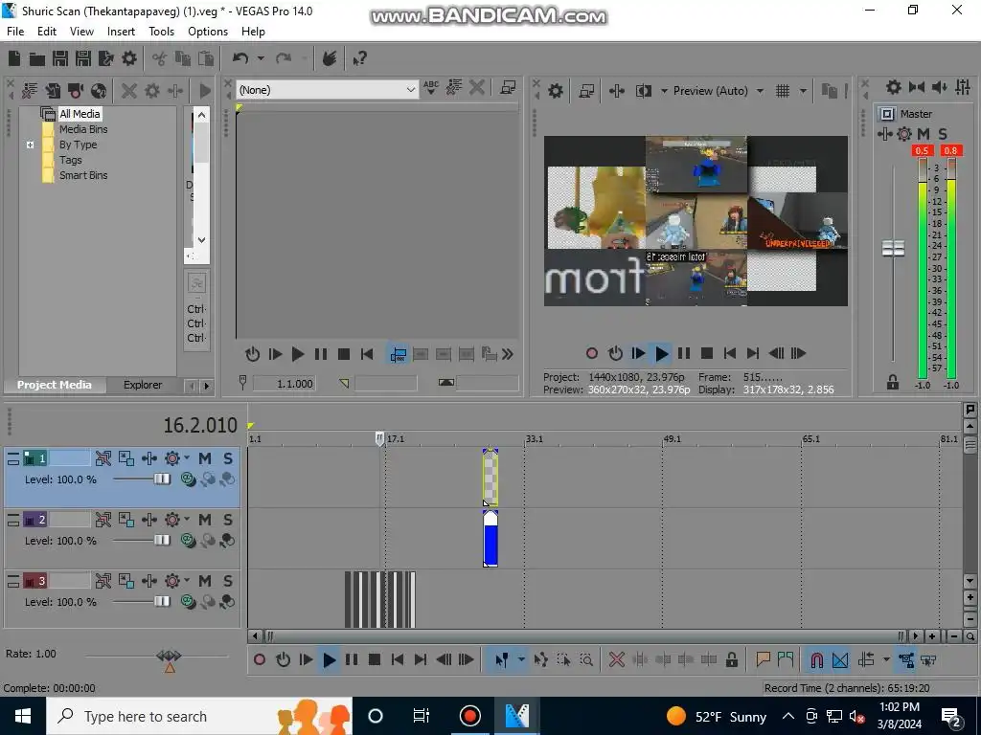
Task: Insert region icon in timeline toolbar
Action: pos(786,659)
